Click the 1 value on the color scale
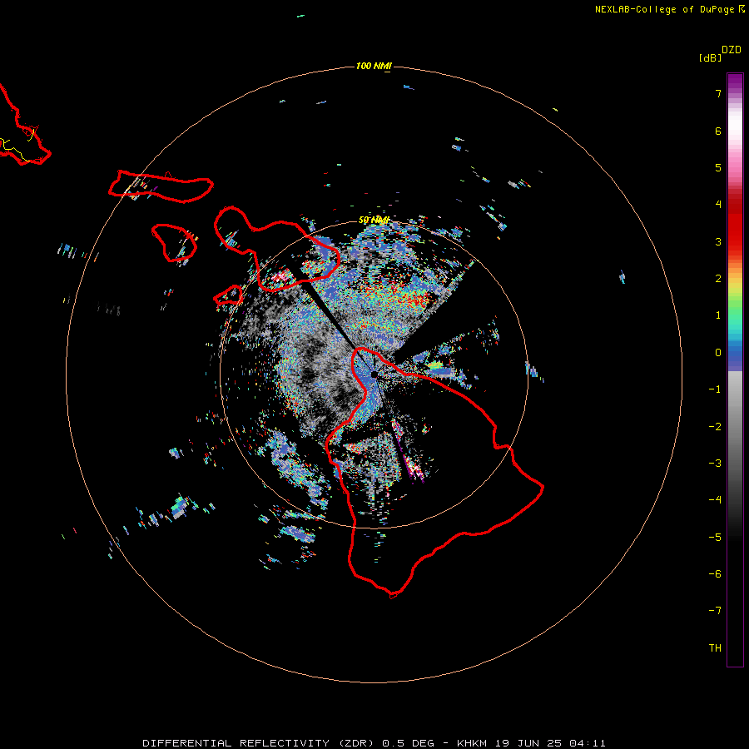The height and width of the screenshot is (749, 749). (x=718, y=315)
